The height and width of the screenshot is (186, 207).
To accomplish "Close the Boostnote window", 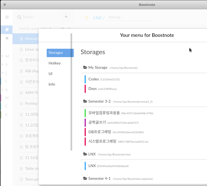I will tap(5, 5).
